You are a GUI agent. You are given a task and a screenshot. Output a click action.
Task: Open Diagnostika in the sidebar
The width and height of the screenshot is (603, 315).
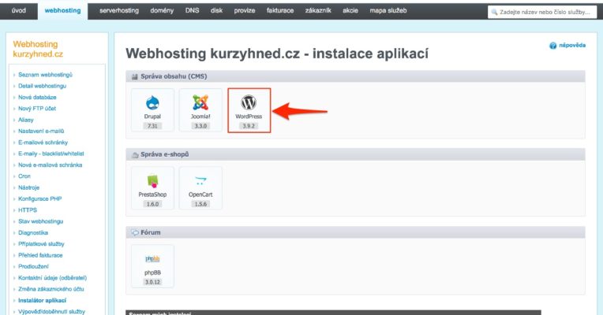point(33,233)
